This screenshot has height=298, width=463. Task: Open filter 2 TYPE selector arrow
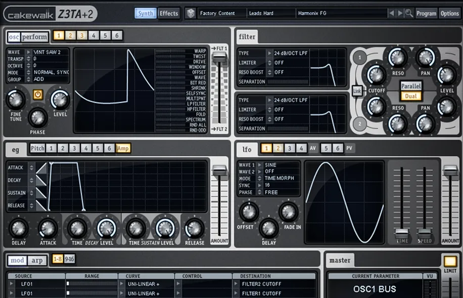(x=269, y=100)
